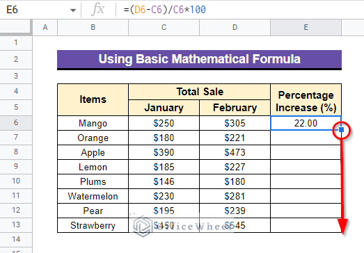The height and width of the screenshot is (253, 364).
Task: Click the $146 Plums January cell
Action: click(164, 181)
